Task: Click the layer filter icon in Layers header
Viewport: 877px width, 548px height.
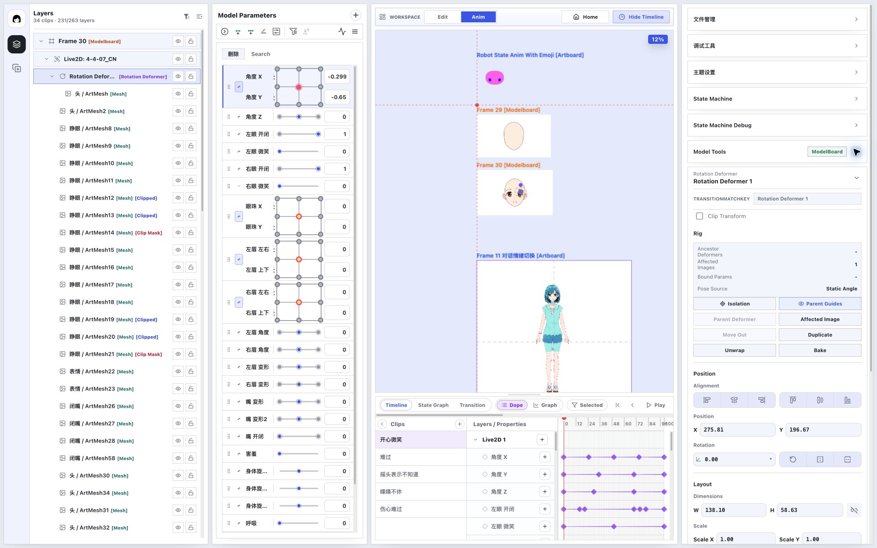Action: point(187,16)
